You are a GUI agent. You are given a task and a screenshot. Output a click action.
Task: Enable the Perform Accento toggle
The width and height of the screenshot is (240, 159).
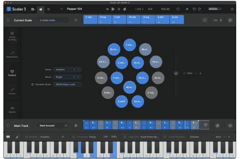[26, 137]
